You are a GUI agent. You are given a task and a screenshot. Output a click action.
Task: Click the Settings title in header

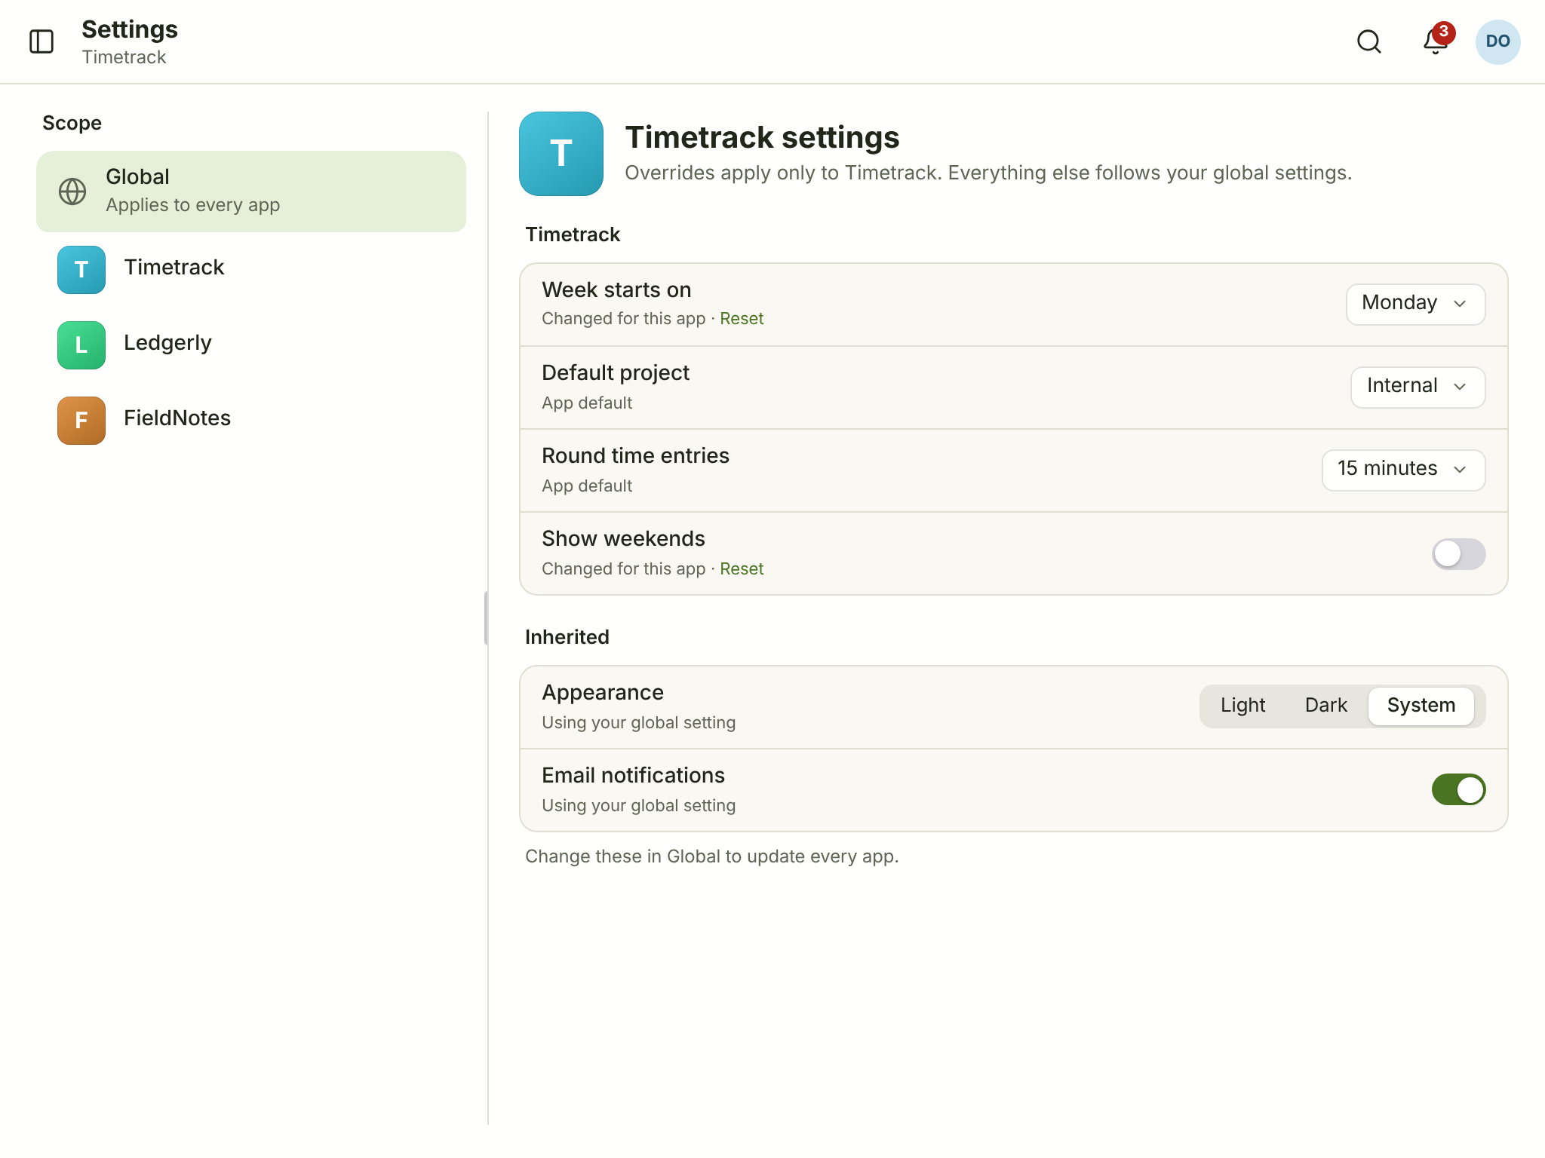pos(130,29)
